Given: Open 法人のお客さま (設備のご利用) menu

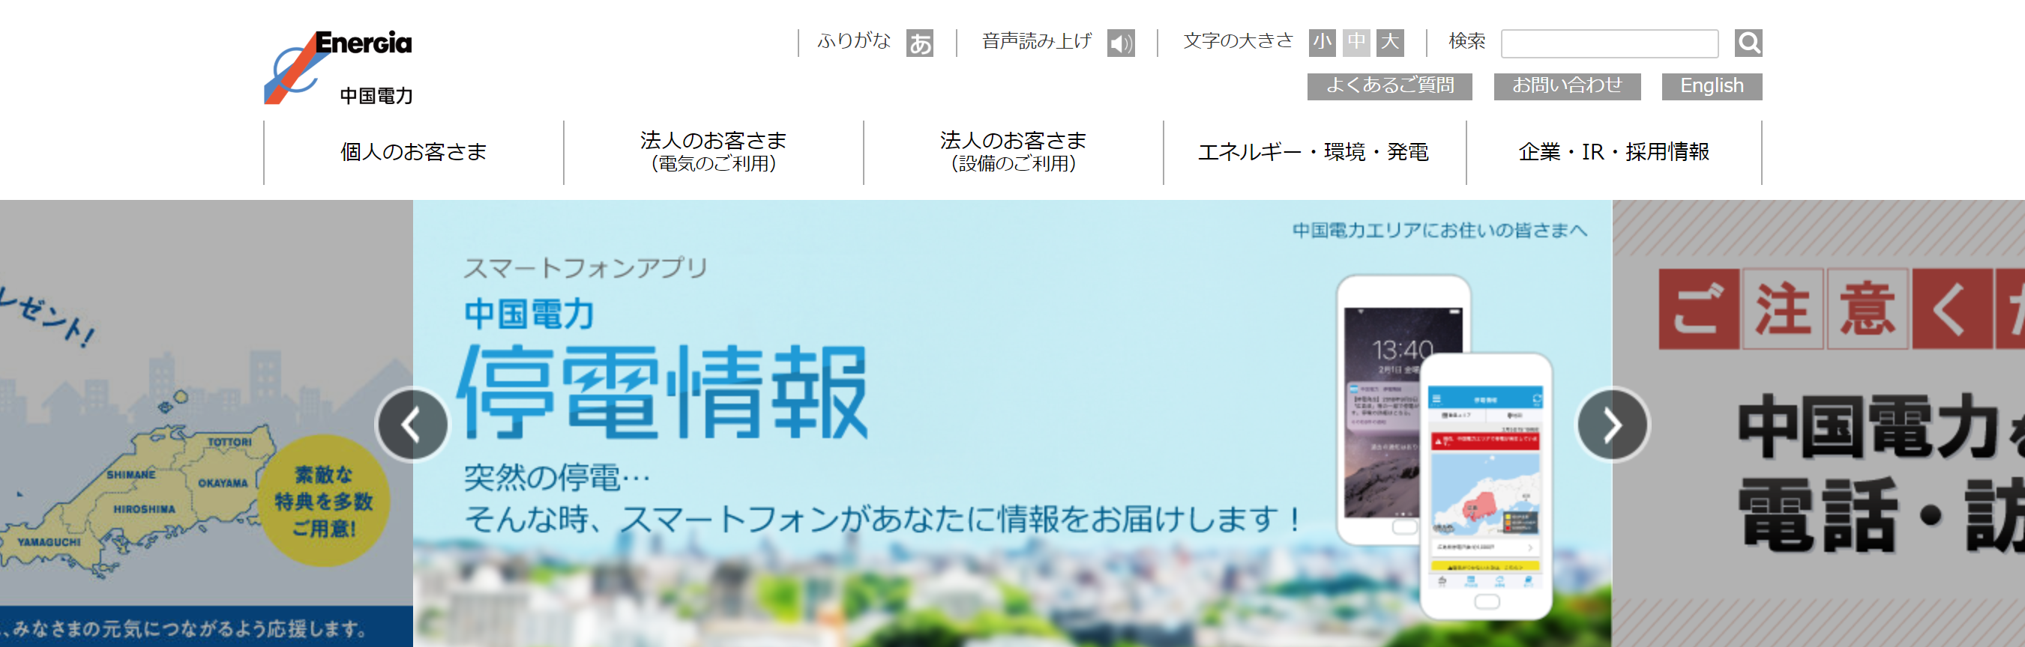Looking at the screenshot, I should point(1012,152).
